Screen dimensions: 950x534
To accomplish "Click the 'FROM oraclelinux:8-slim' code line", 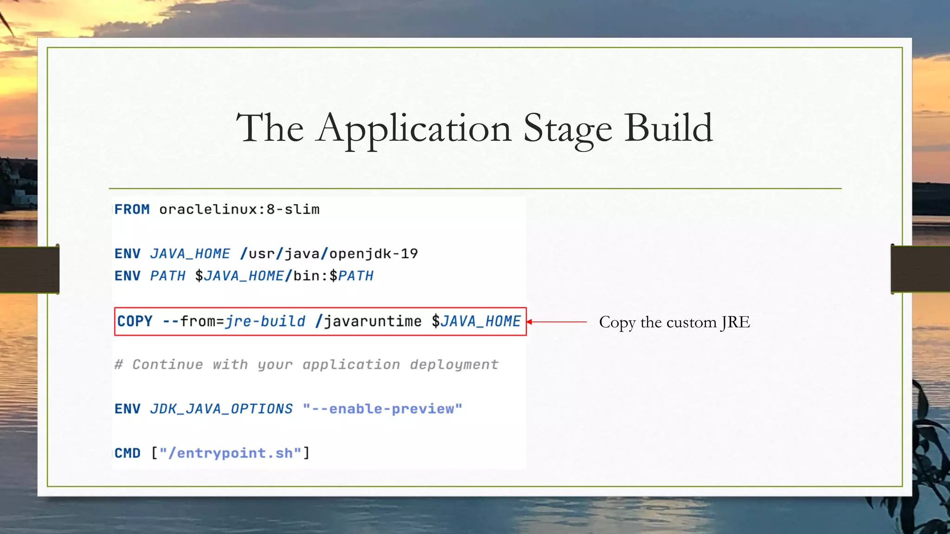I will pos(217,210).
